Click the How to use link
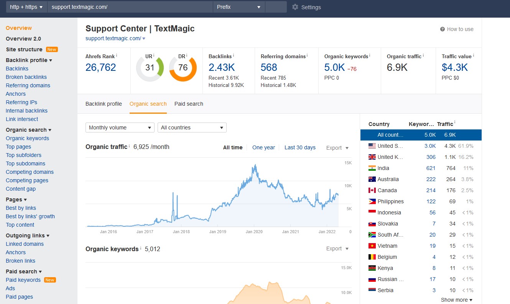Viewport: 510px width, 304px height. (x=460, y=29)
